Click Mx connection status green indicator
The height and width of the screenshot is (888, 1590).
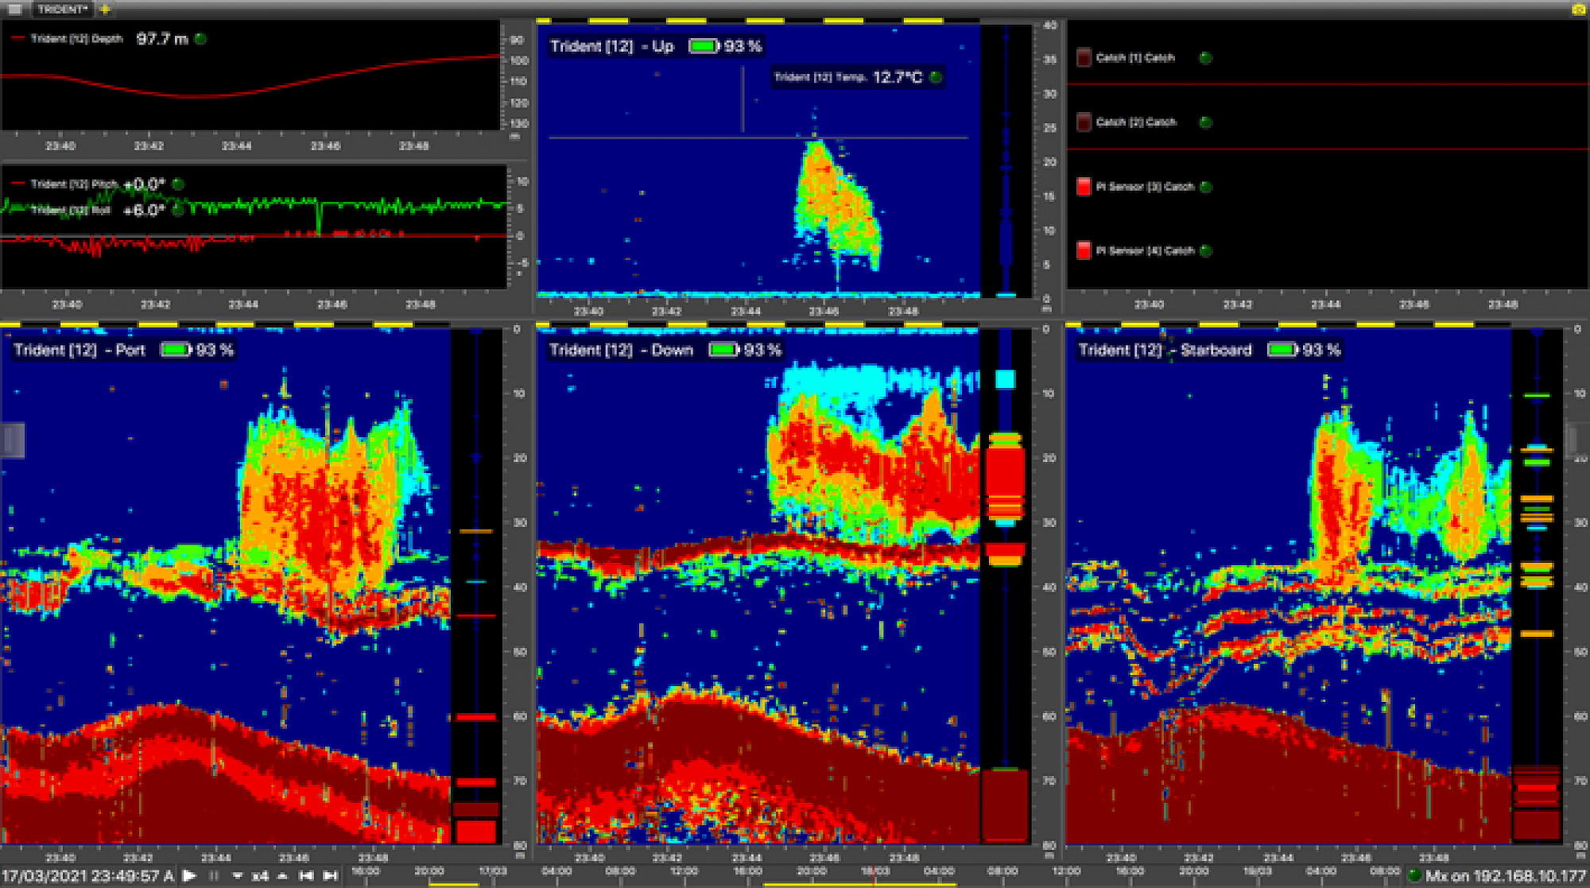click(1414, 876)
